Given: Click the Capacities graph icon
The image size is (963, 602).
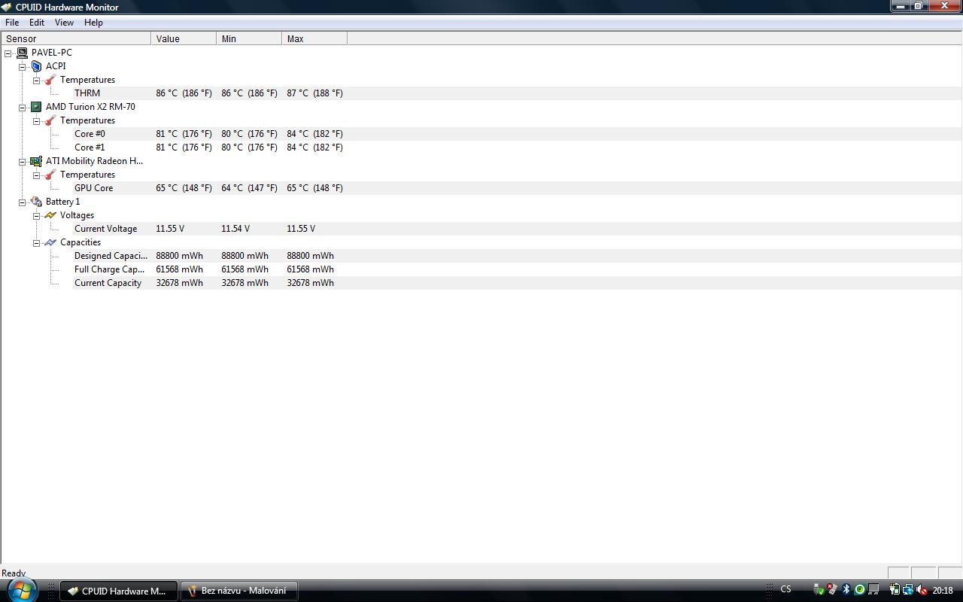Looking at the screenshot, I should tap(50, 242).
